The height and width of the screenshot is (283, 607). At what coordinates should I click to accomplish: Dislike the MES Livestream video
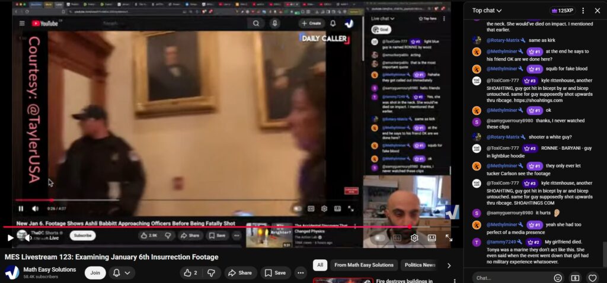pyautogui.click(x=211, y=273)
